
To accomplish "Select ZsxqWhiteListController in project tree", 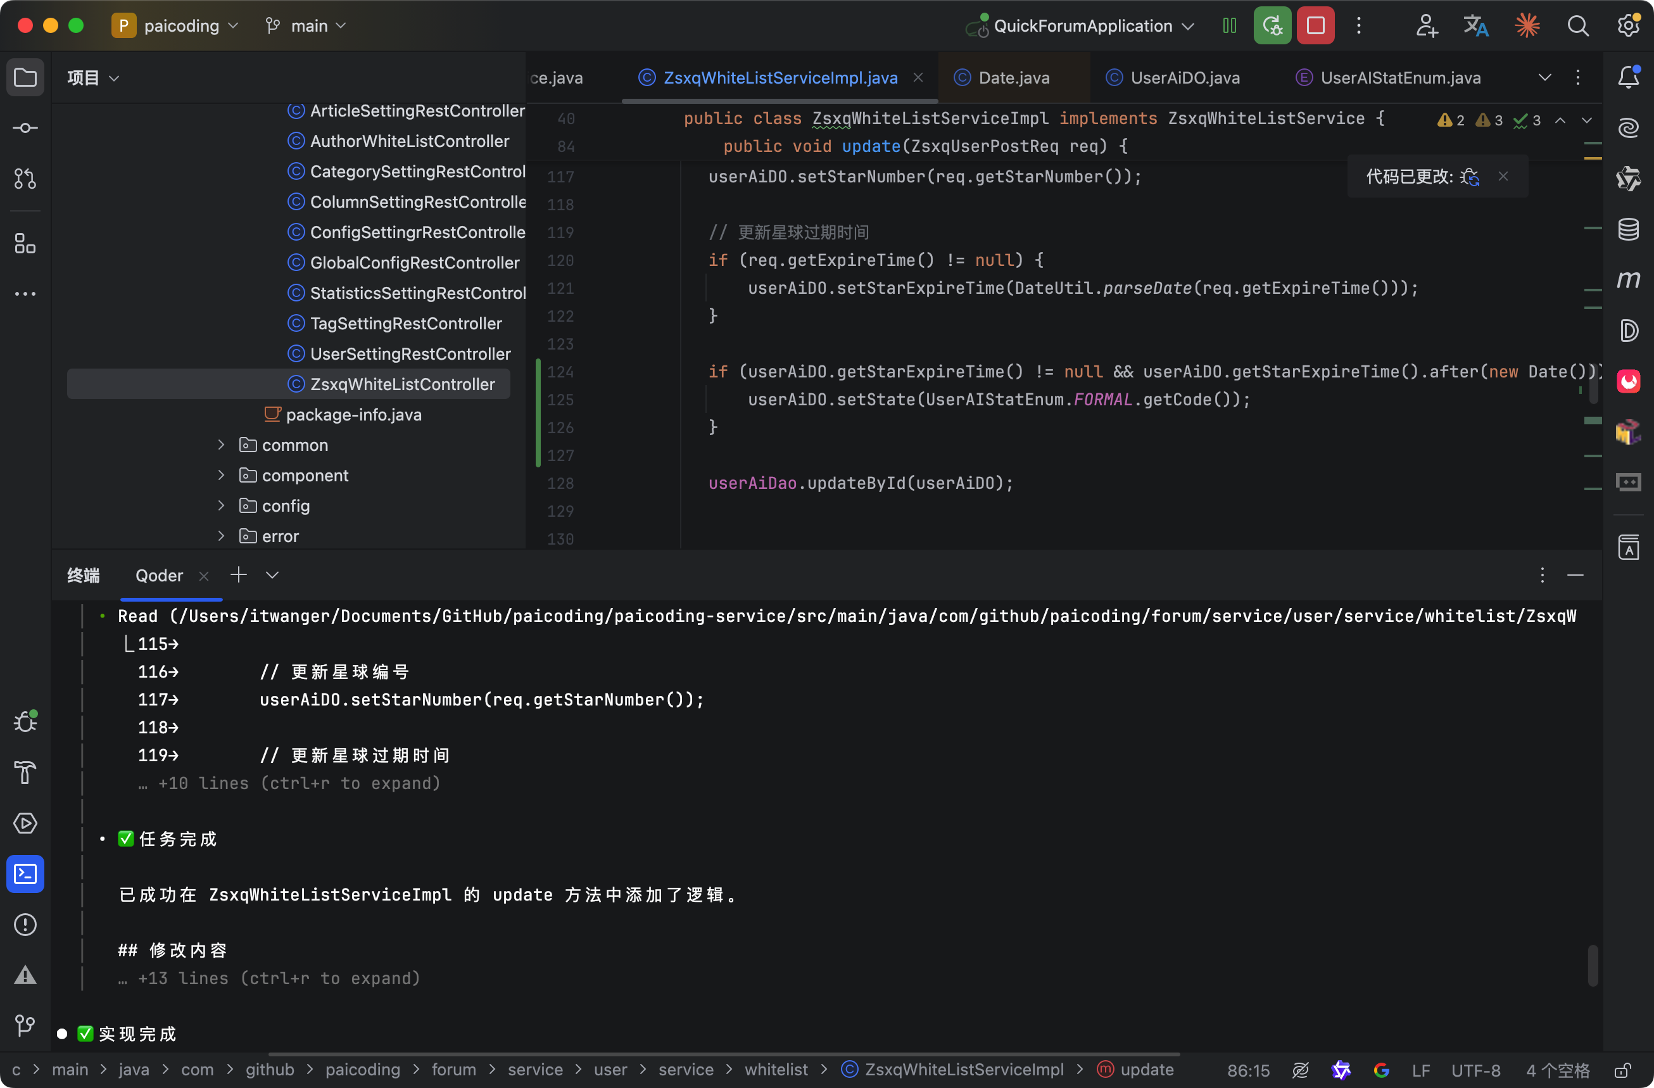I will click(401, 384).
